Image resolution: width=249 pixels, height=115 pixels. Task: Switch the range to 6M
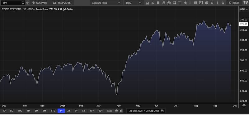coord(44,111)
